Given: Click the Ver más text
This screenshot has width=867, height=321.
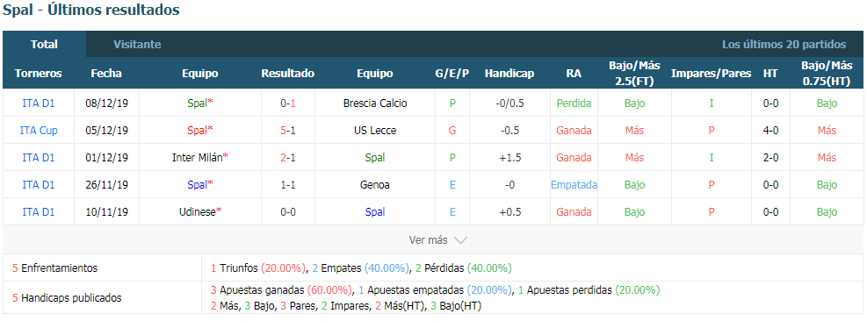Looking at the screenshot, I should click(428, 240).
